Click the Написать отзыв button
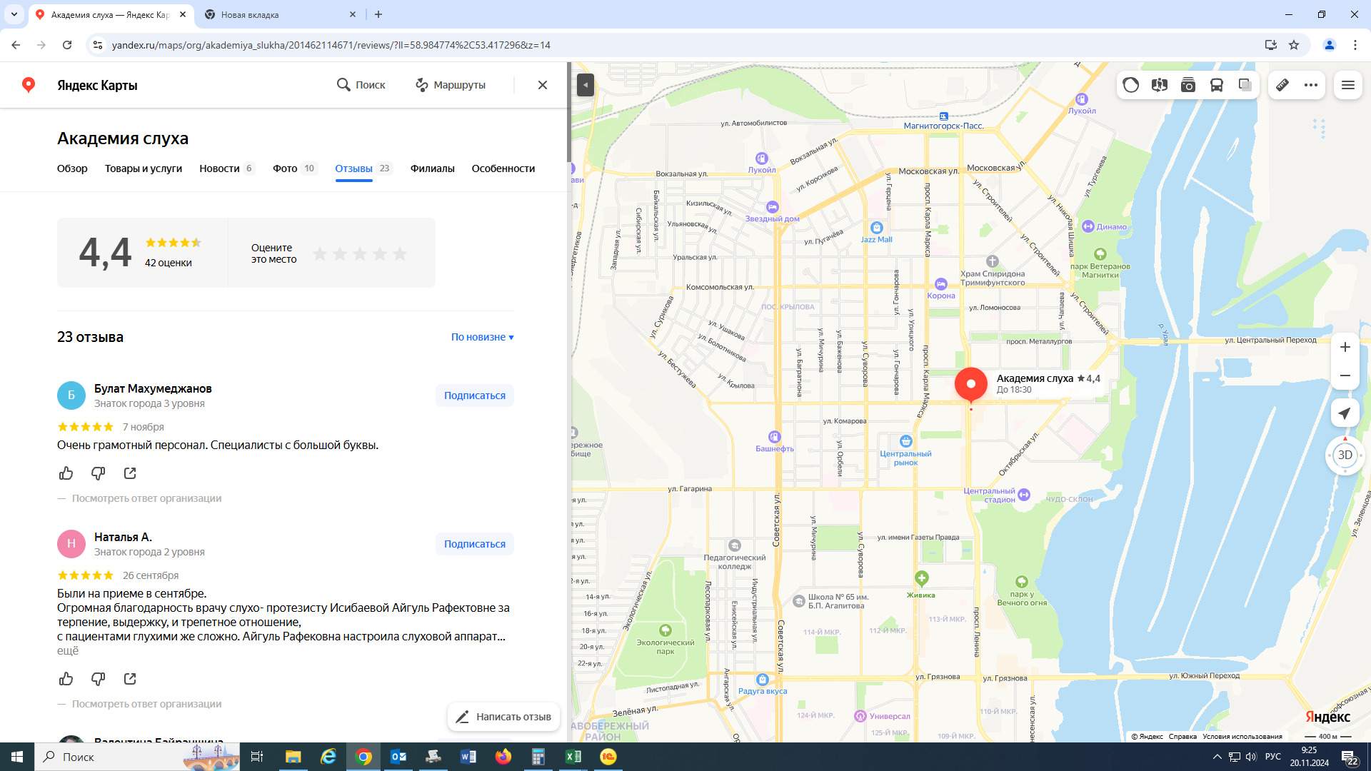The height and width of the screenshot is (771, 1371). point(503,717)
